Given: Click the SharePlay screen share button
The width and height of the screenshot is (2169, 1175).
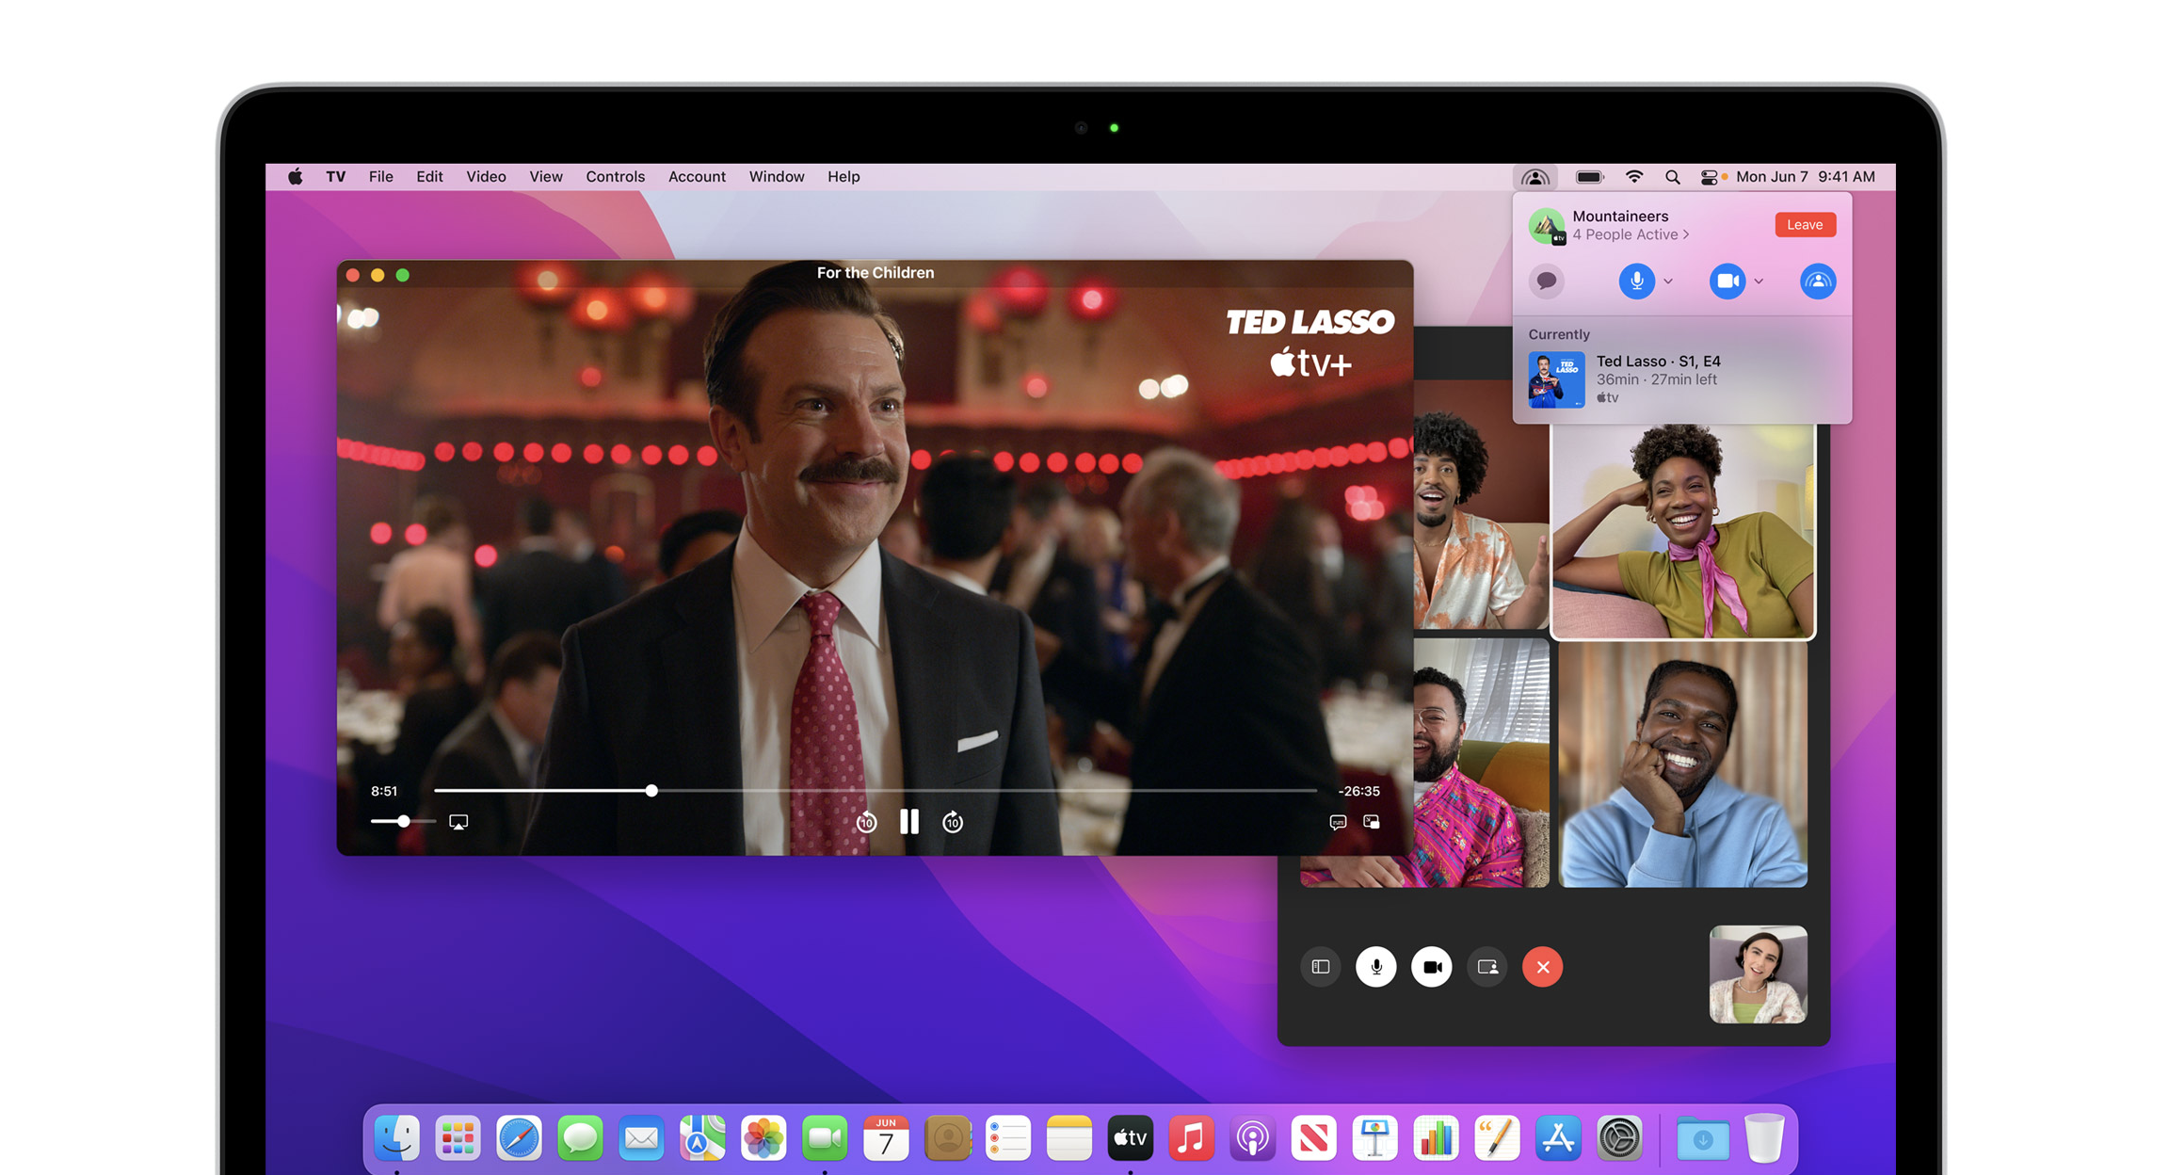Looking at the screenshot, I should click(x=1818, y=282).
